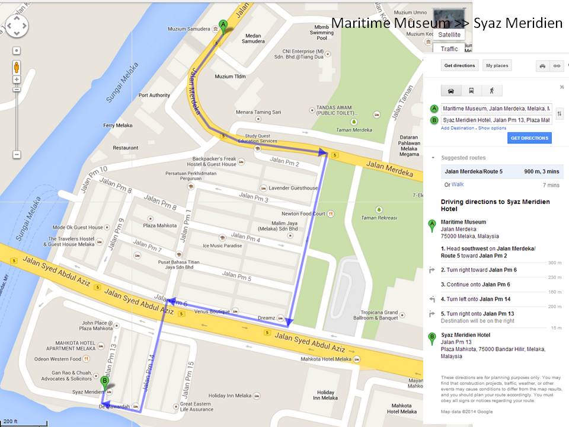Click the Great Eastern Life Assurance label

[x=197, y=407]
